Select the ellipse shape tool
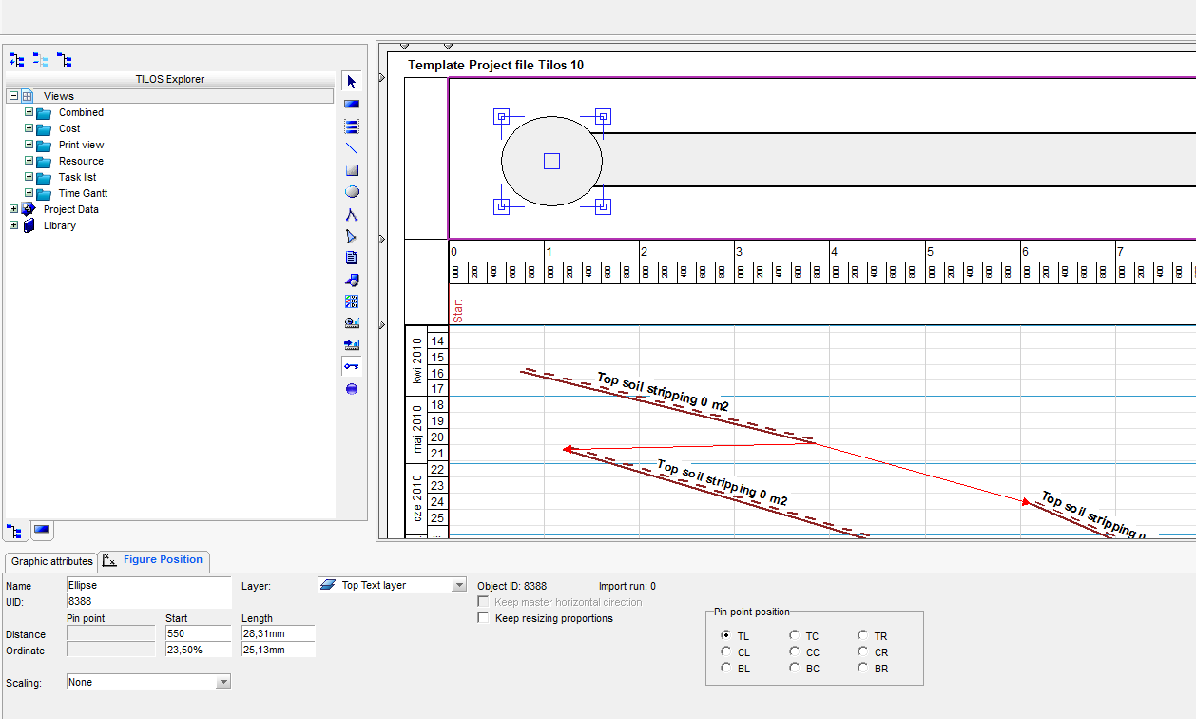 pyautogui.click(x=352, y=192)
